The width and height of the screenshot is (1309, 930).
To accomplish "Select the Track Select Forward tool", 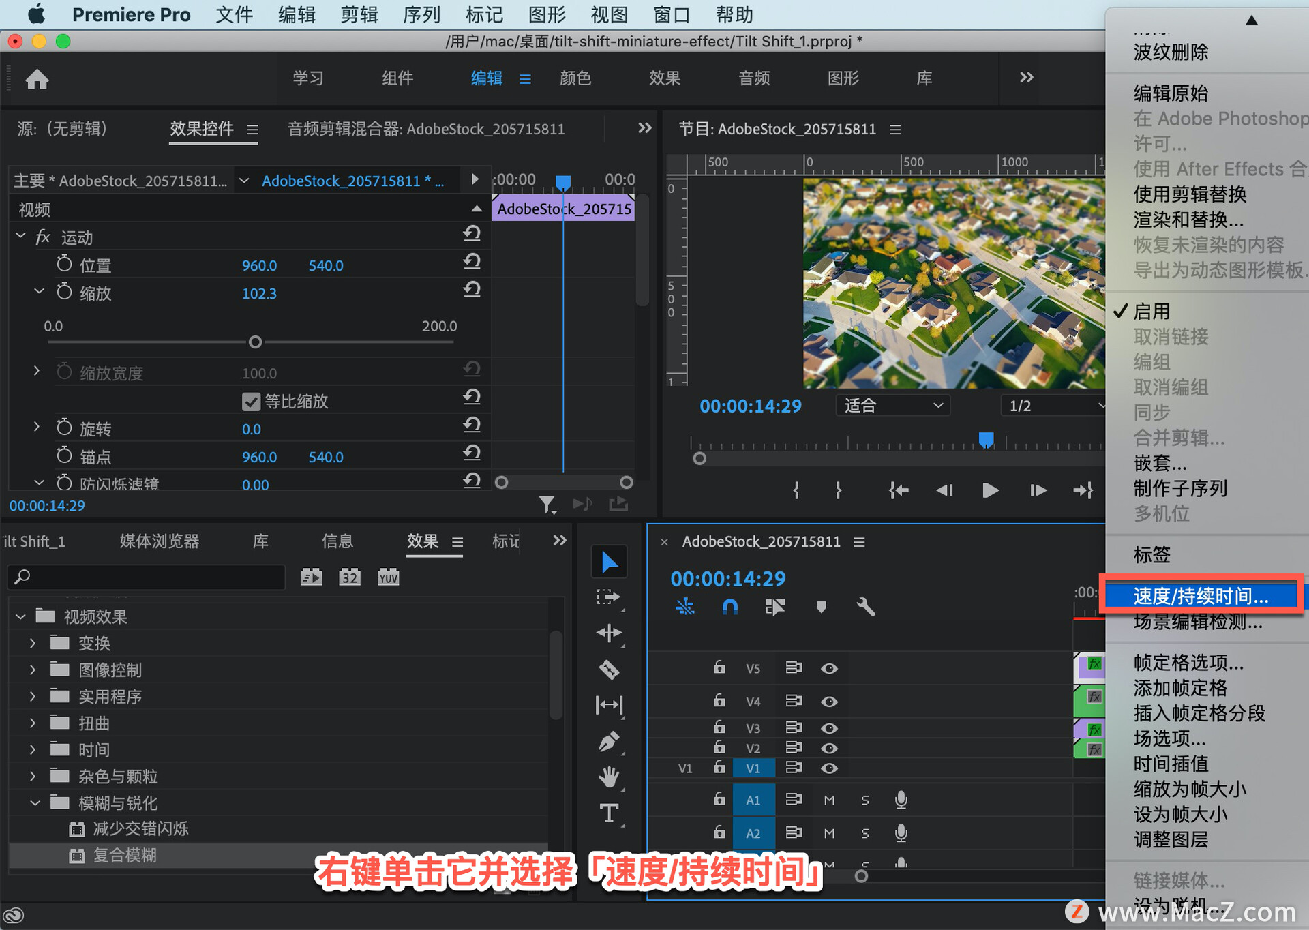I will tap(608, 598).
